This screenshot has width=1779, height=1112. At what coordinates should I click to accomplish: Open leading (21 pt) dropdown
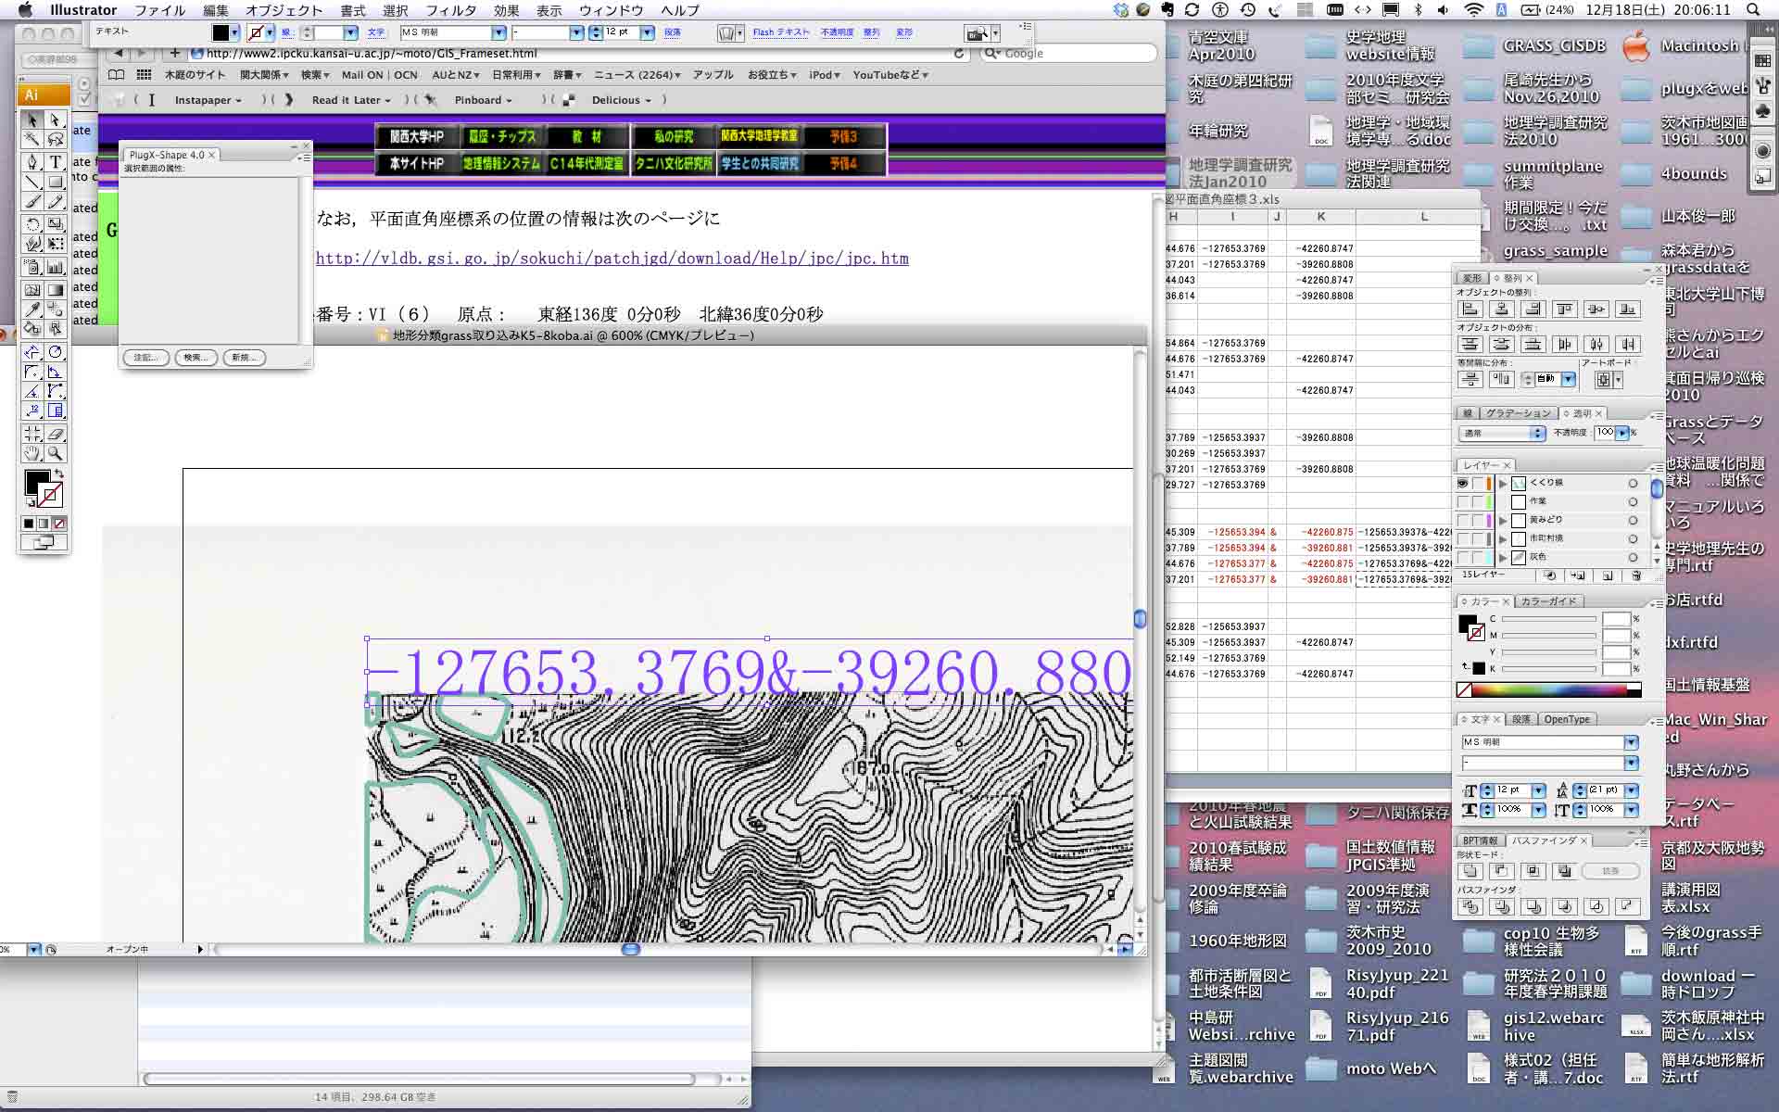tap(1631, 790)
